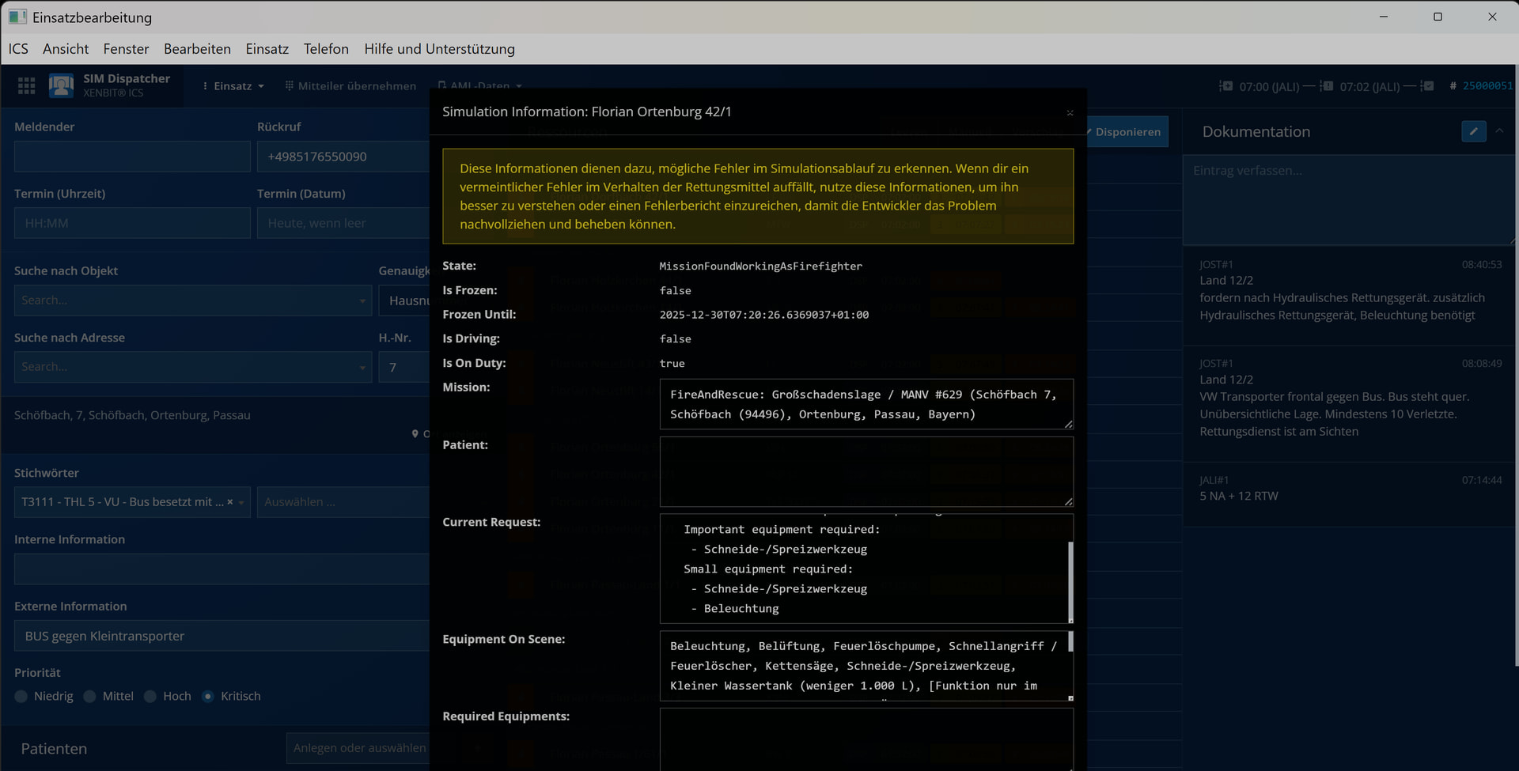Expand the Einsatz toolbar dropdown
This screenshot has width=1519, height=771.
click(x=233, y=86)
